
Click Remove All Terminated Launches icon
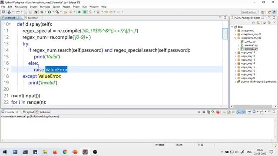(208, 112)
